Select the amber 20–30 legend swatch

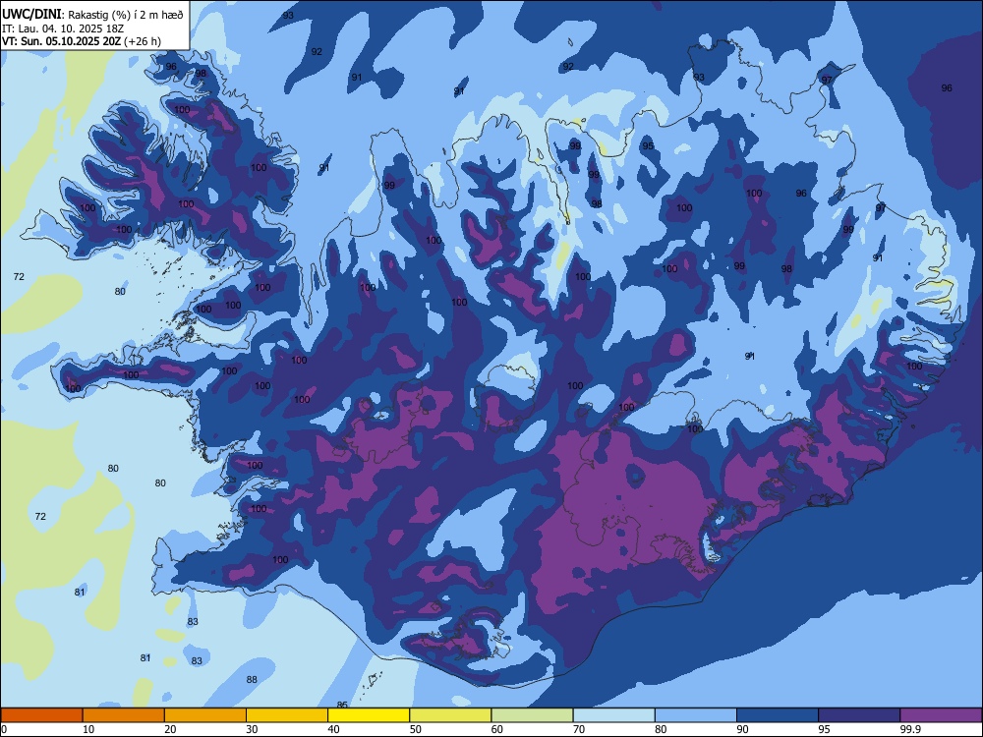click(205, 715)
